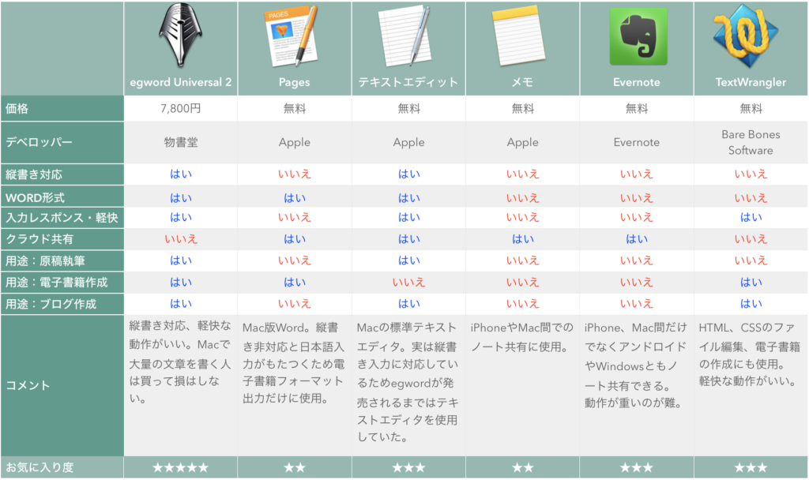
Task: Click the WORD形式 row header
Action: pos(62,198)
